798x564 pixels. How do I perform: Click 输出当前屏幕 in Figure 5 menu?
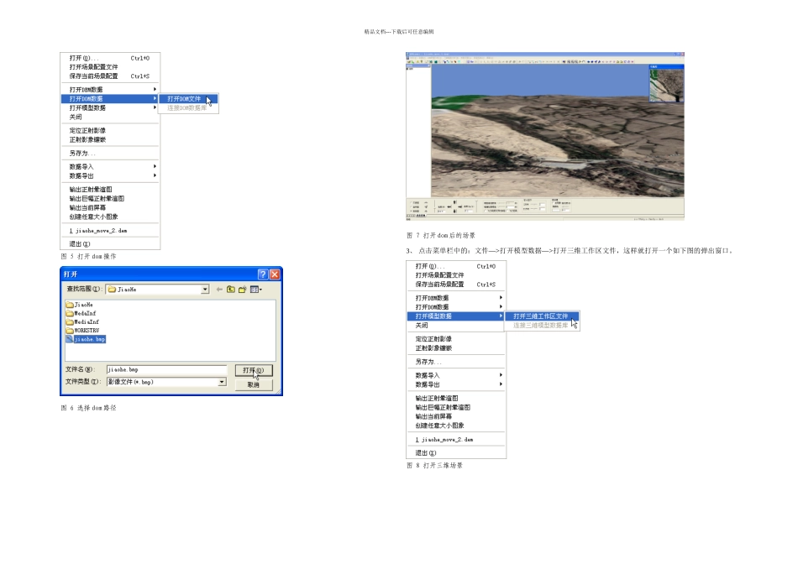point(109,208)
